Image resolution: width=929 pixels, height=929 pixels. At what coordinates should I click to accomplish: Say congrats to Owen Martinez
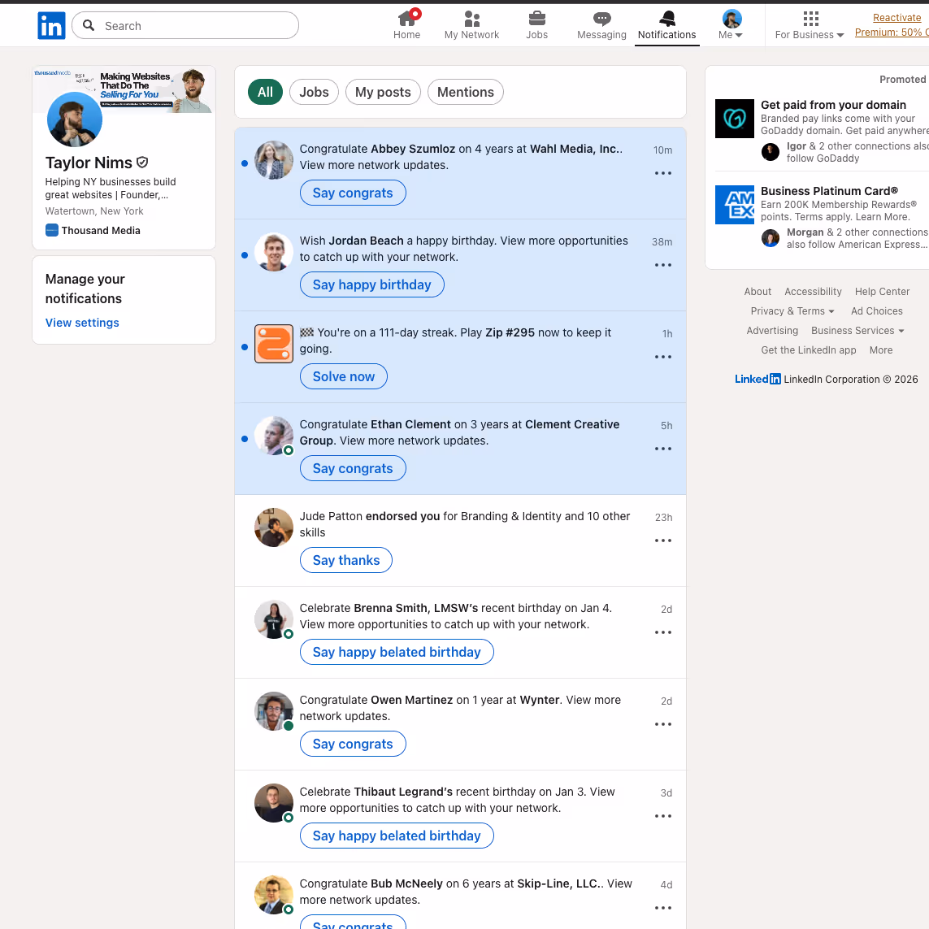353,745
